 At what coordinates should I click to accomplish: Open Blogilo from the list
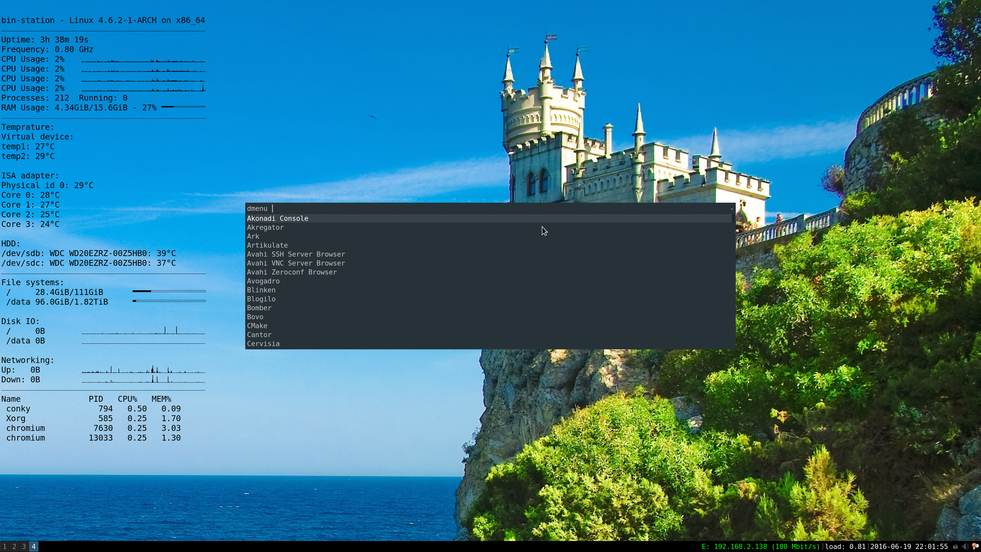(x=489, y=299)
